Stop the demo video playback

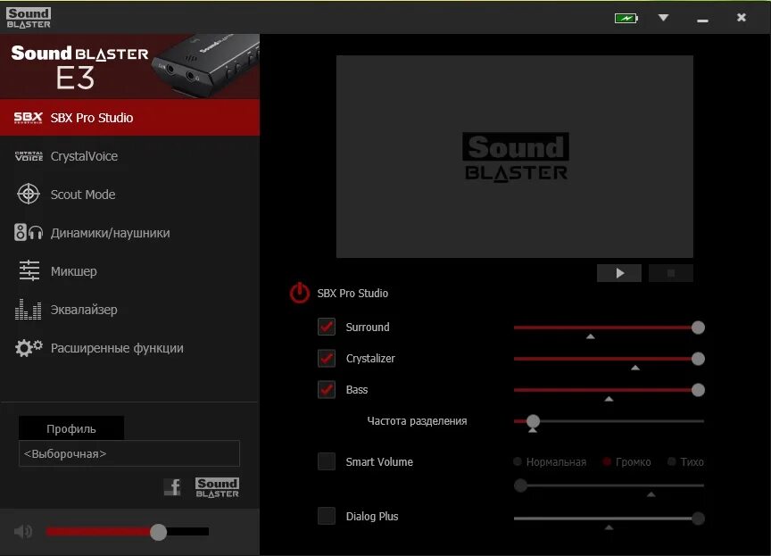[x=671, y=273]
